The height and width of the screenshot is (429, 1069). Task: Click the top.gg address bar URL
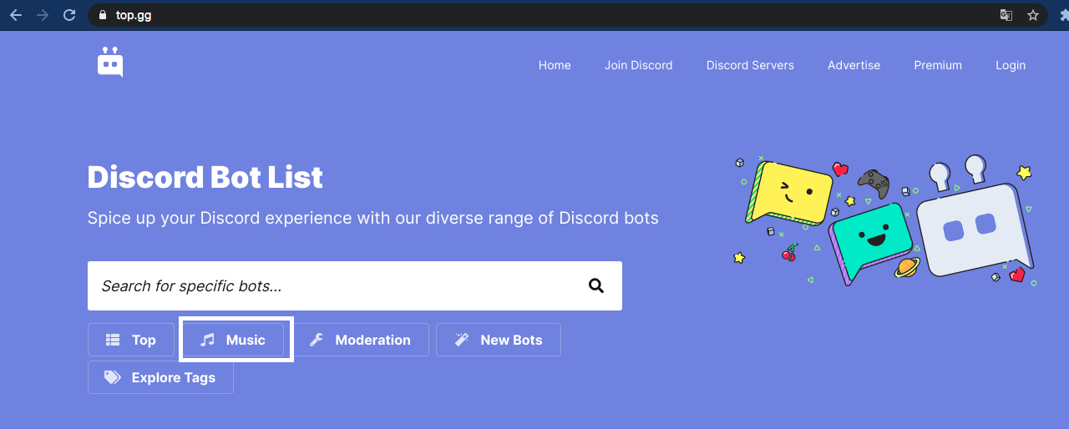[x=134, y=15]
